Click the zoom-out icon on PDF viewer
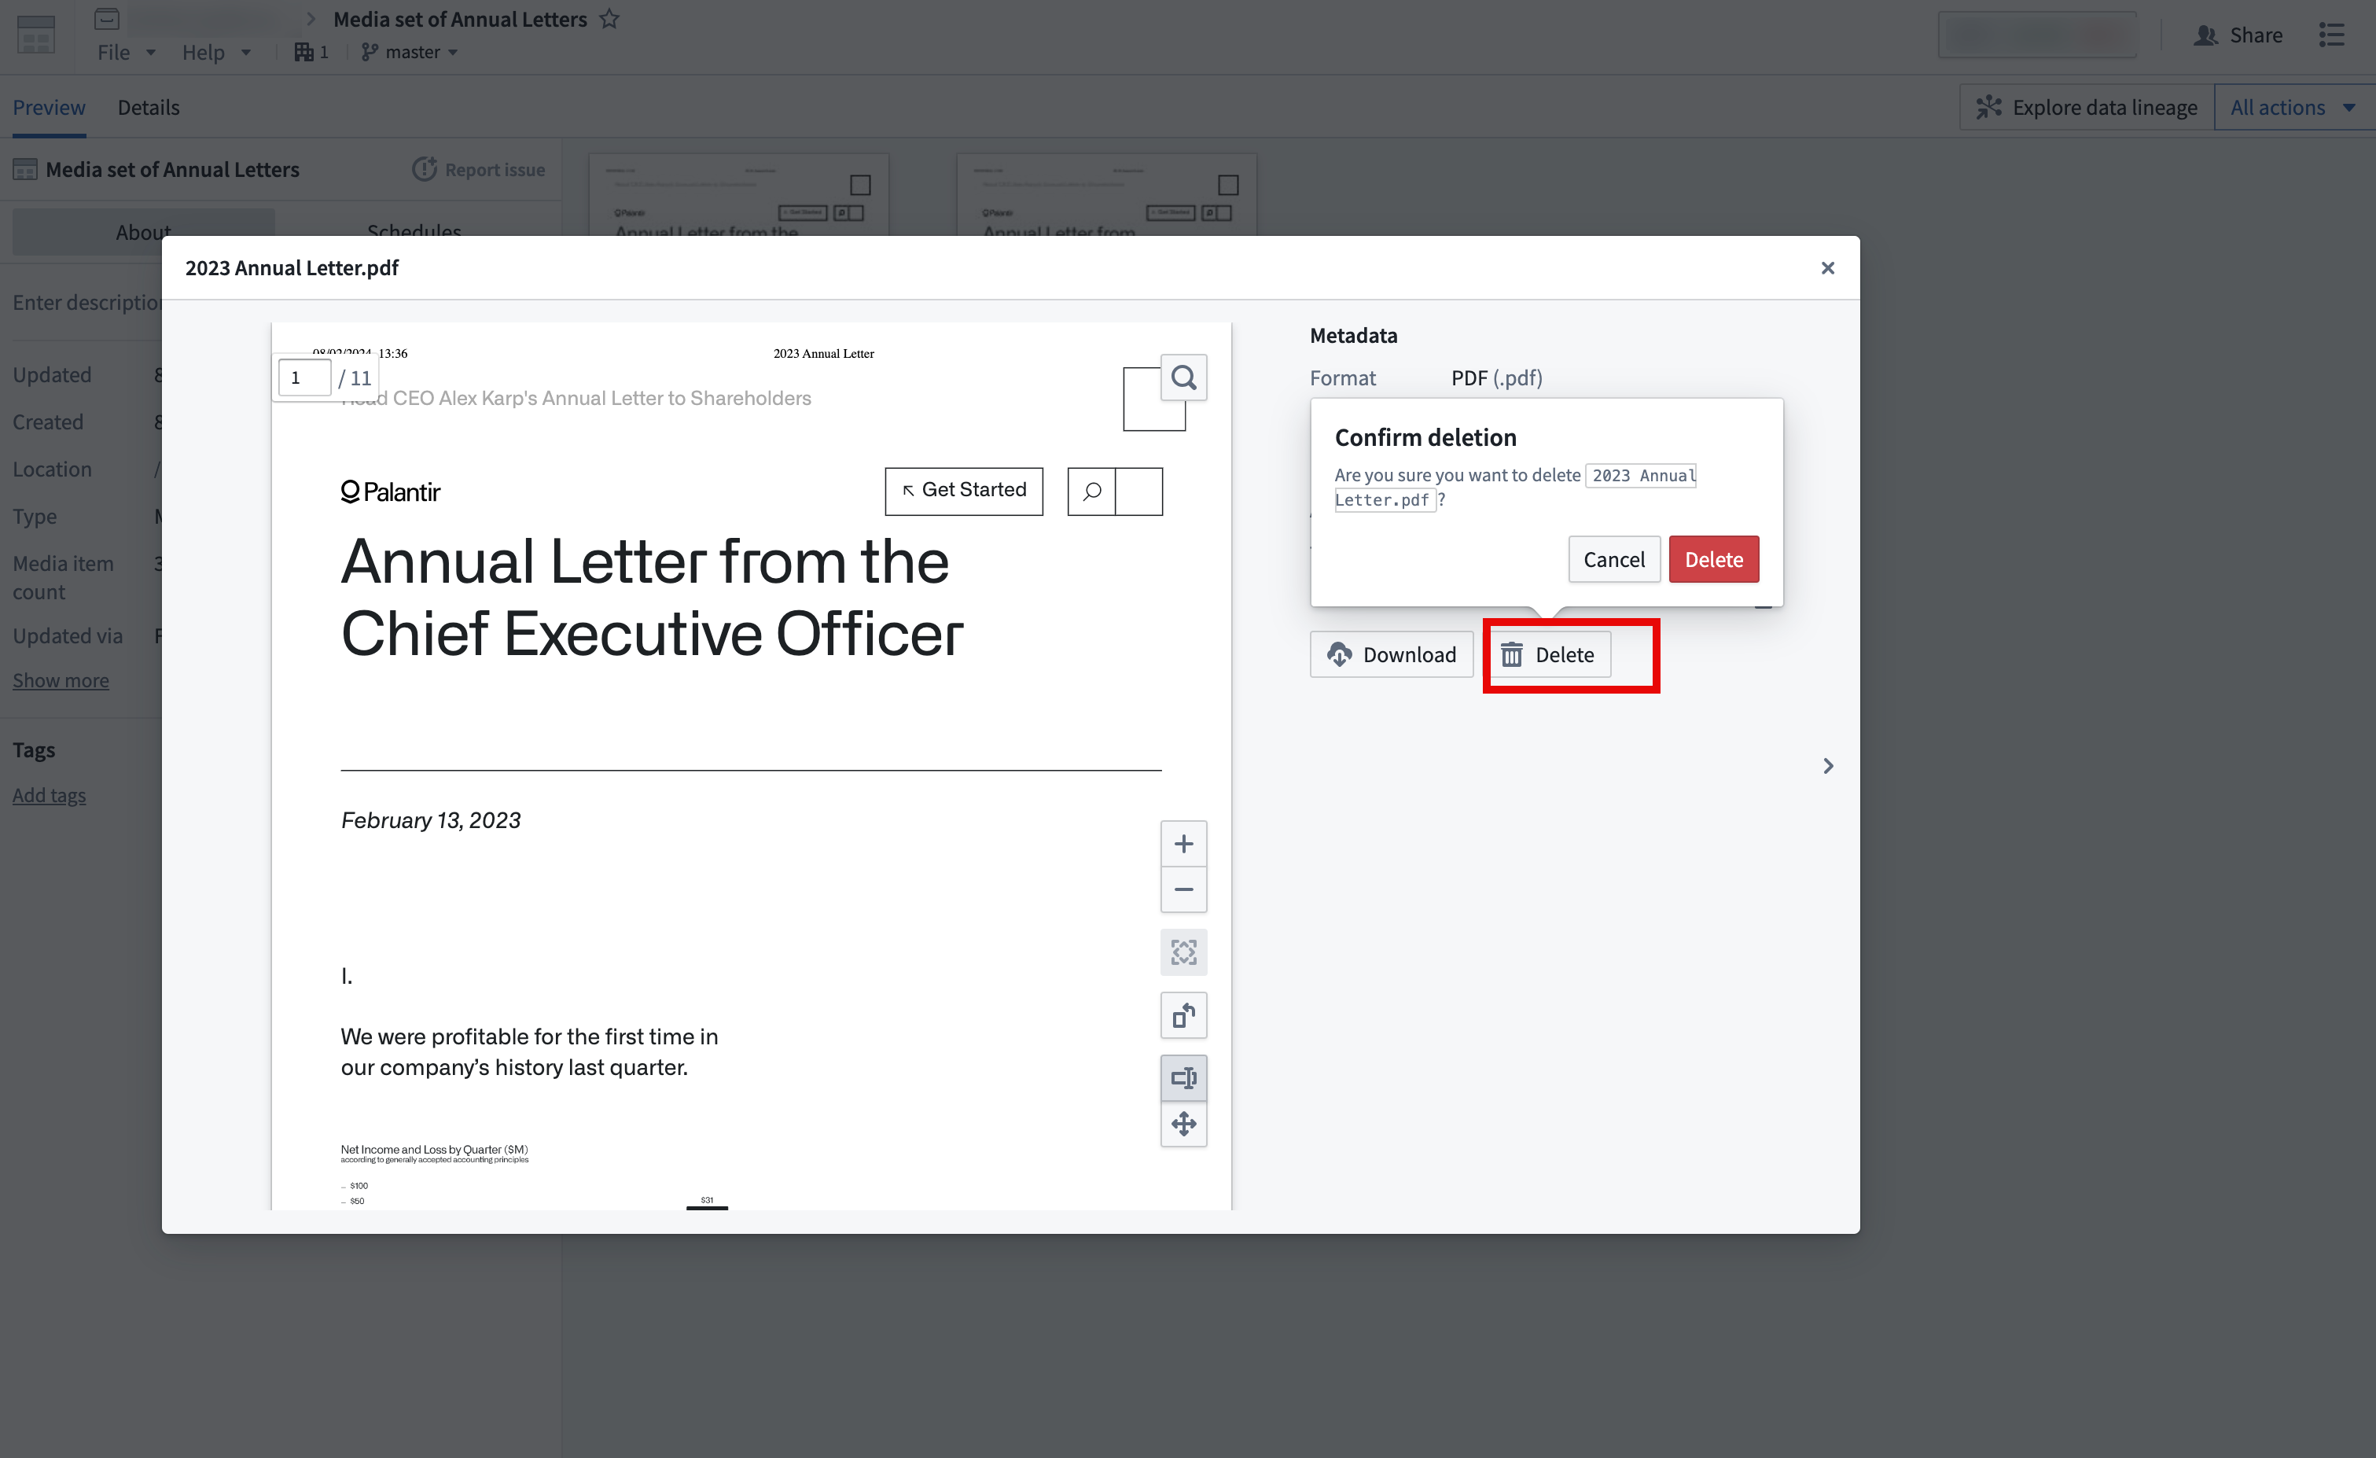2376x1458 pixels. (1183, 889)
